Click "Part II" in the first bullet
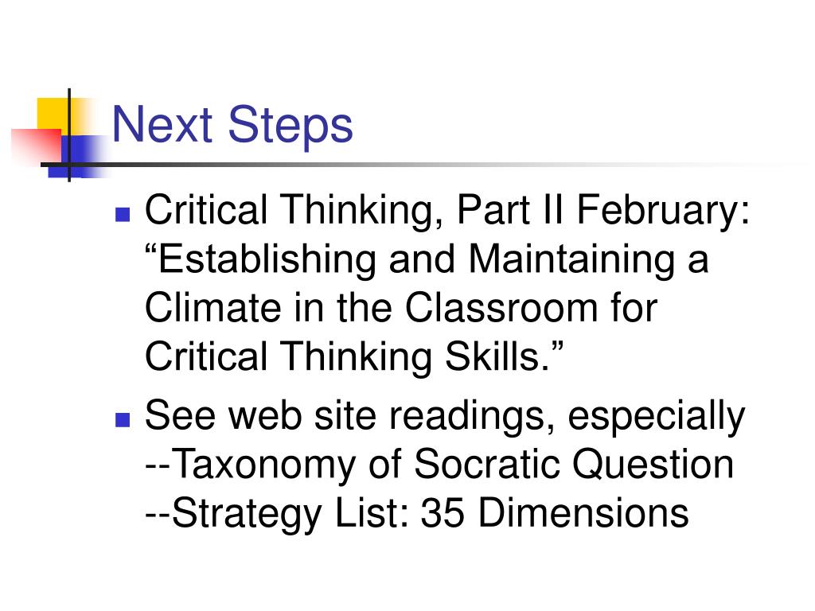This screenshot has width=815, height=611. point(510,210)
